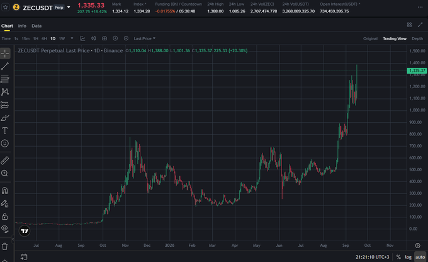Expand more time intervals dropdown
The height and width of the screenshot is (262, 428).
(72, 38)
